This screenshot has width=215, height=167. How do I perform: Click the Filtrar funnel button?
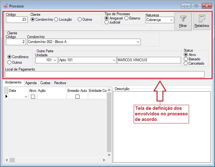tap(183, 21)
